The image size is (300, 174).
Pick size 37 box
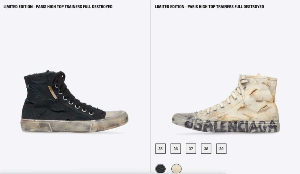tap(191, 149)
